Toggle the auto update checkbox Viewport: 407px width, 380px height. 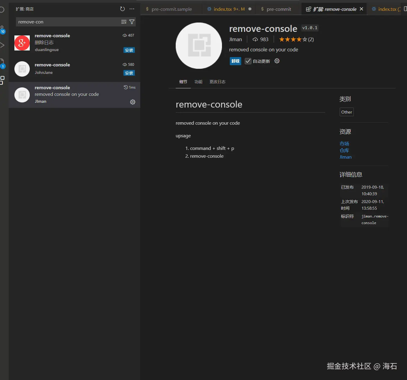[248, 61]
